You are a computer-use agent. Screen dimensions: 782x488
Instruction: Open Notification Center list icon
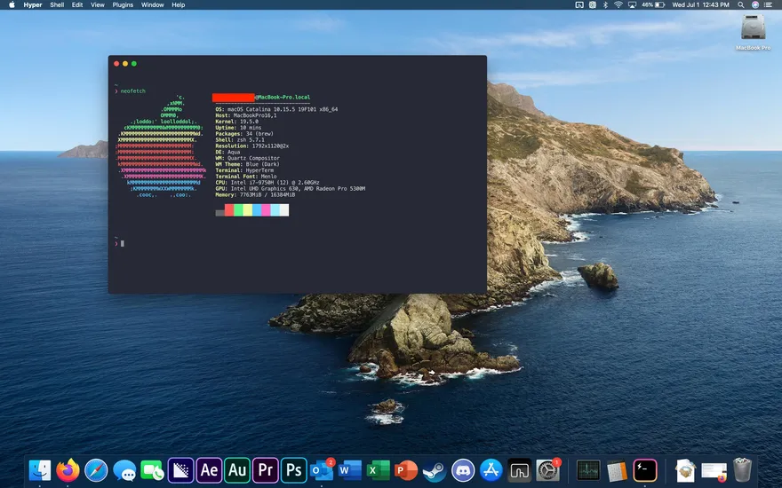point(769,5)
